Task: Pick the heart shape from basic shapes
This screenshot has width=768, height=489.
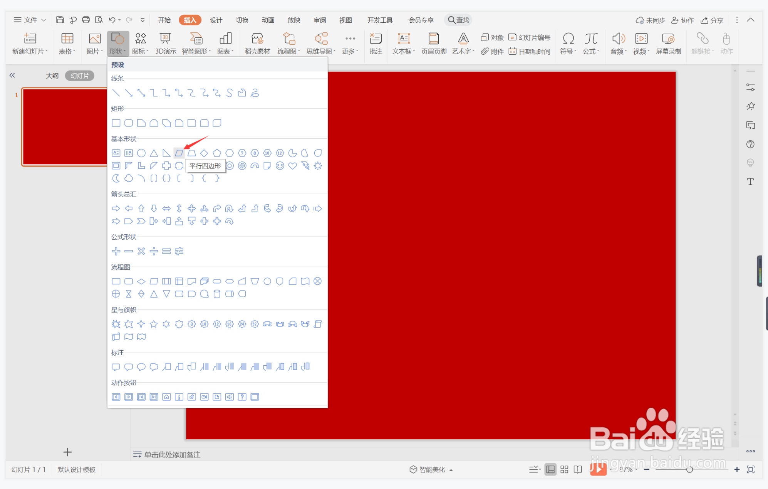Action: [292, 166]
